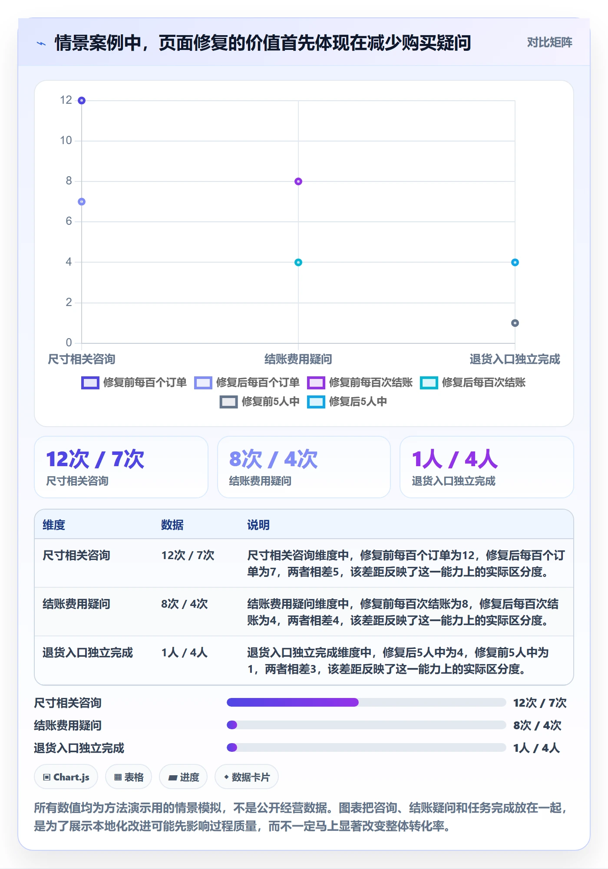Click the 维度 table column header
The width and height of the screenshot is (608, 869).
point(54,525)
